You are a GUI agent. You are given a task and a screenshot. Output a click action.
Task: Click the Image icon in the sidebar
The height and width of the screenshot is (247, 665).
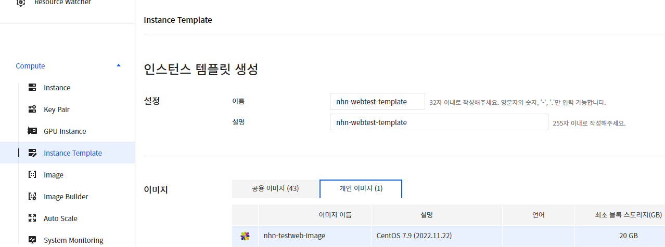32,175
